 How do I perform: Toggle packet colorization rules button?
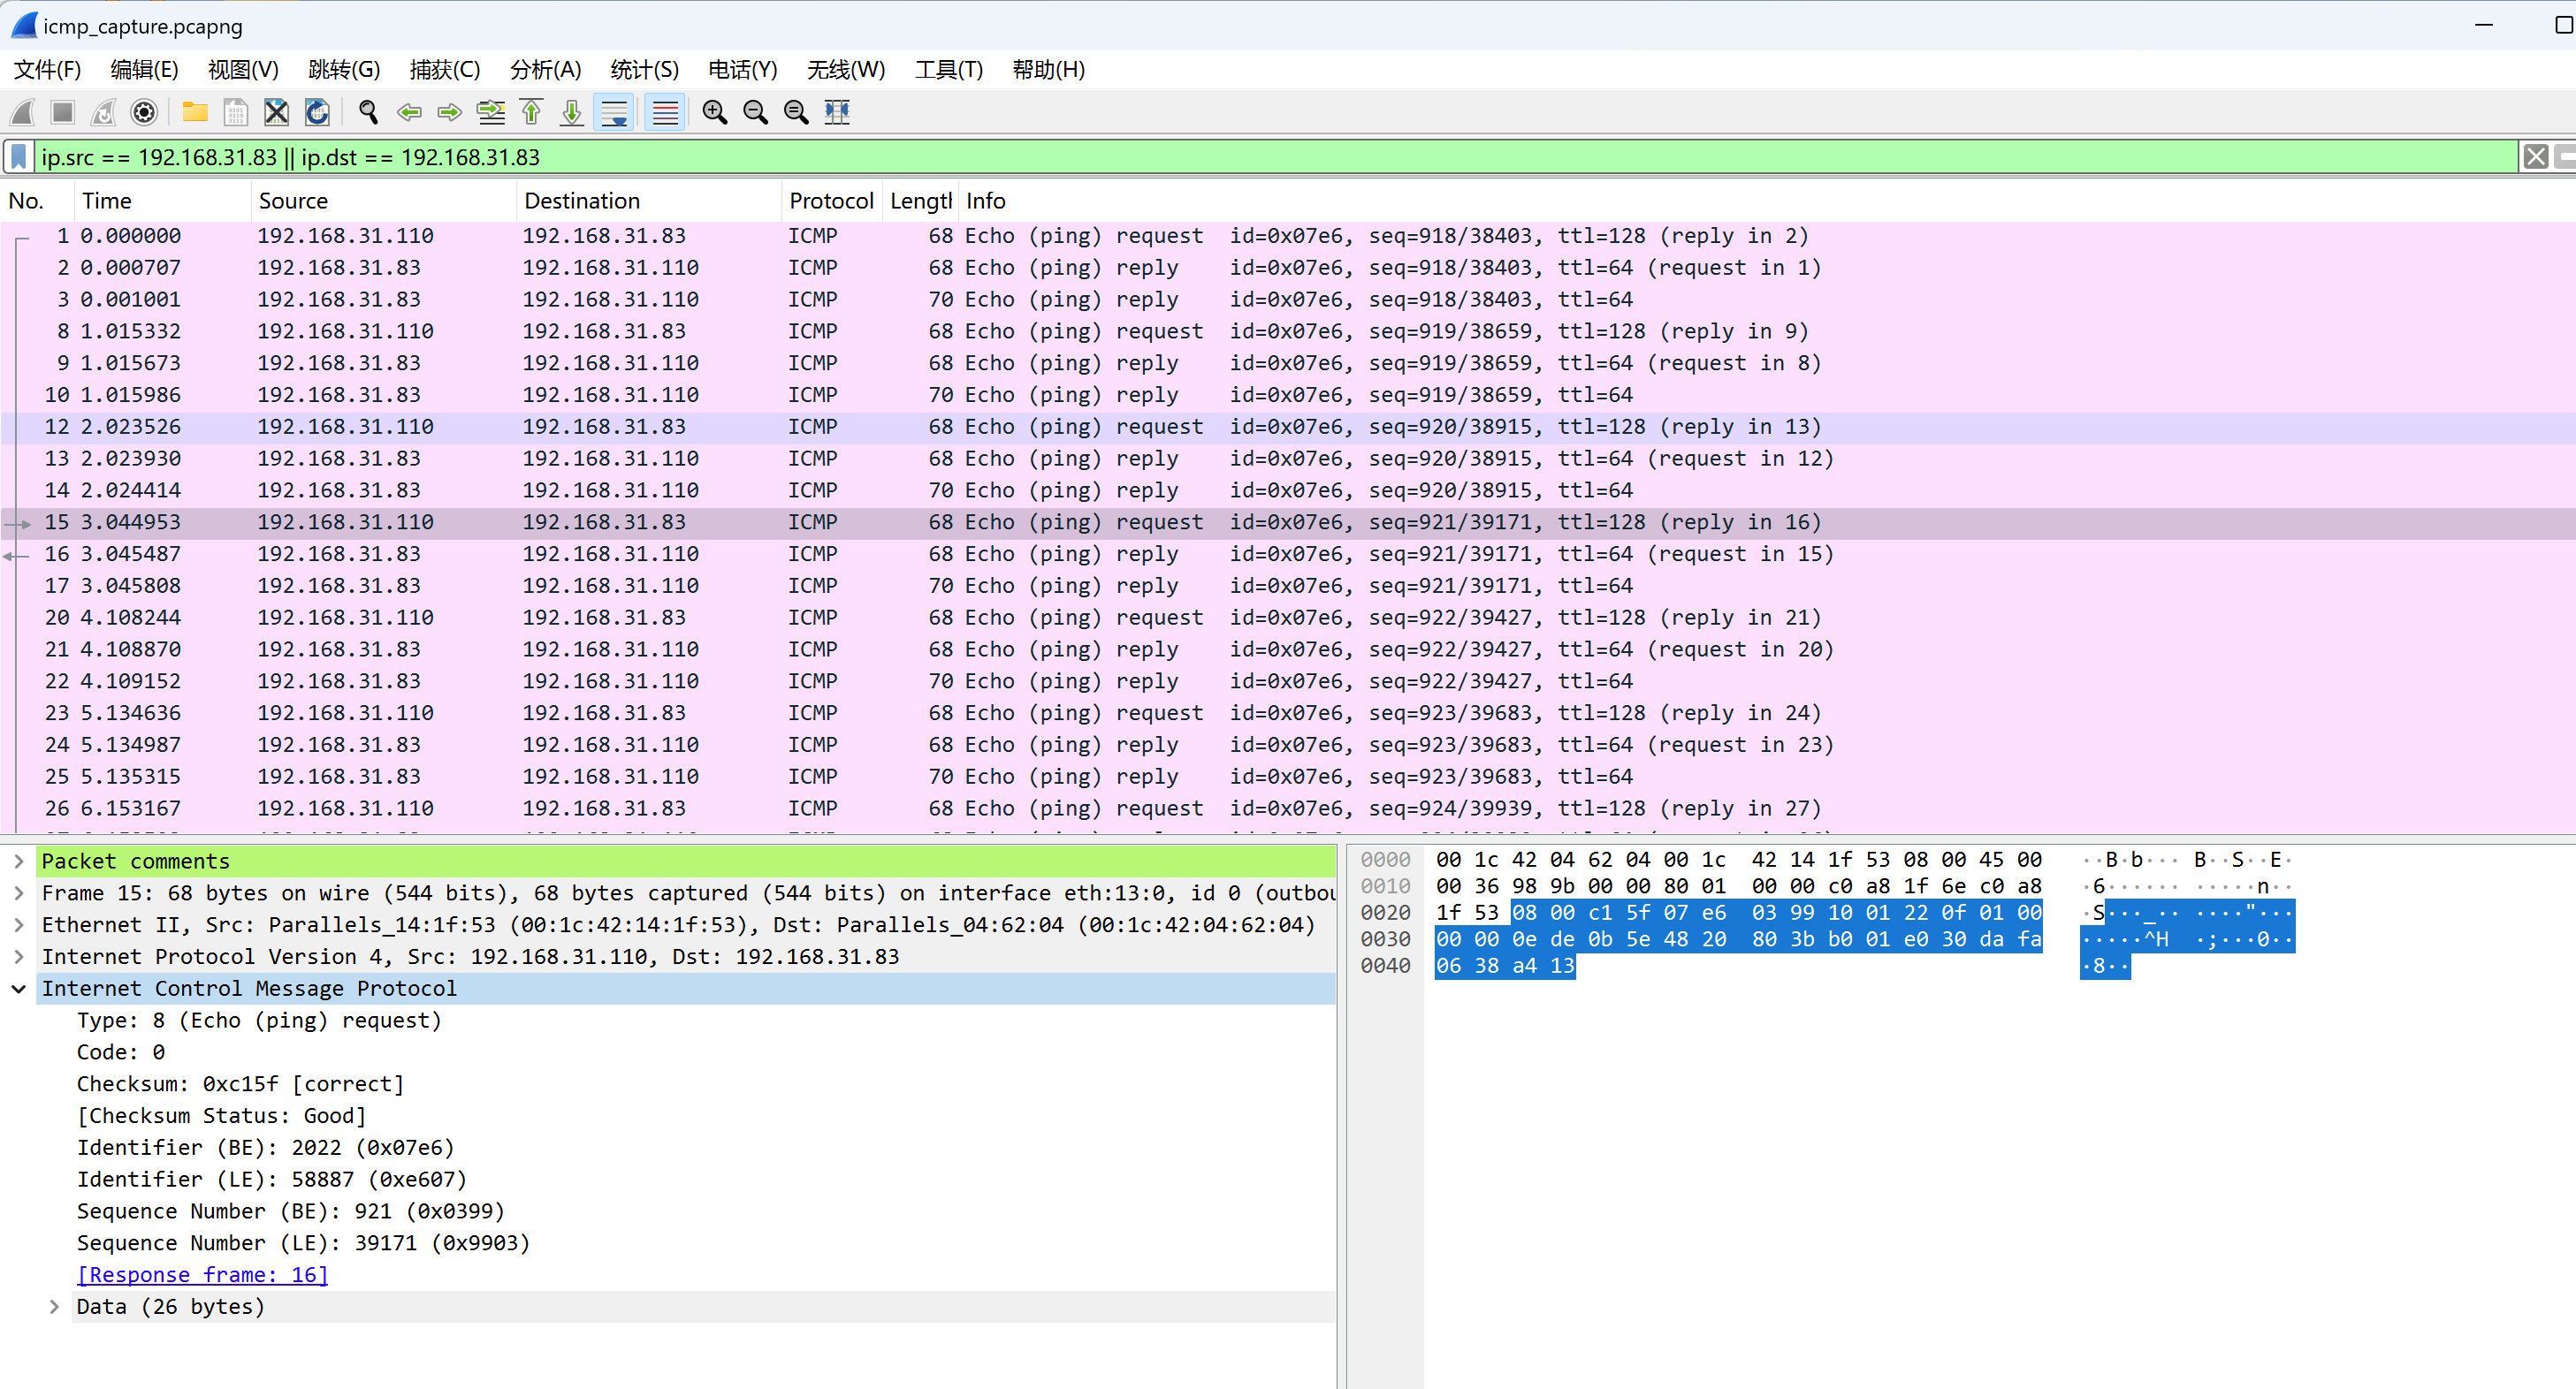(x=665, y=112)
